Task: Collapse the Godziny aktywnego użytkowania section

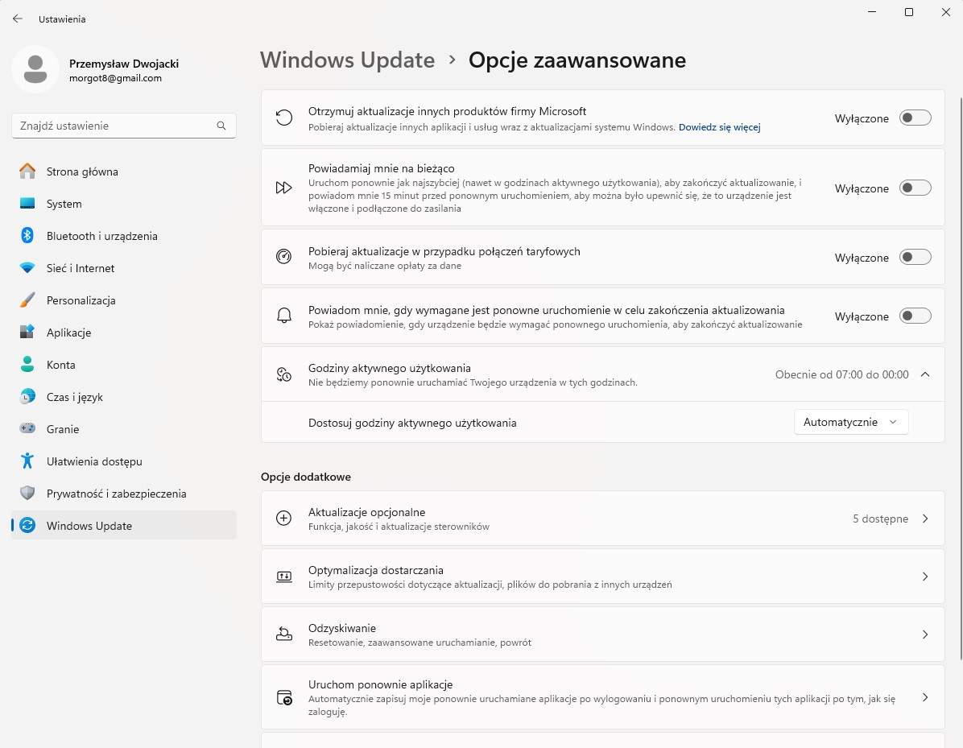Action: pyautogui.click(x=924, y=374)
